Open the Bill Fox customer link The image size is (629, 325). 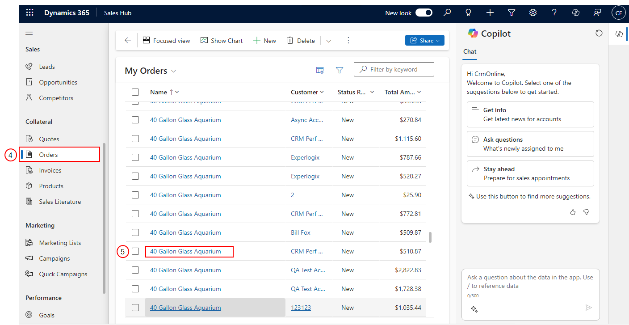(x=301, y=232)
